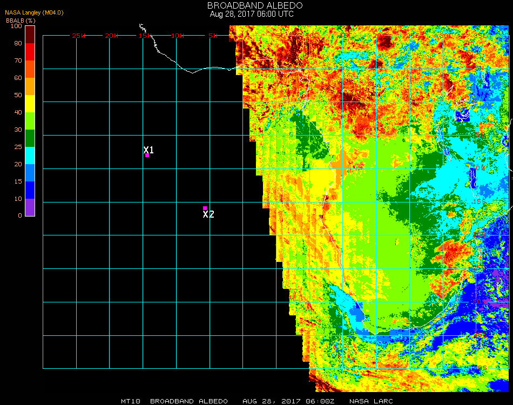Click the legend value '70'
This screenshot has height=405, width=513.
(18, 60)
